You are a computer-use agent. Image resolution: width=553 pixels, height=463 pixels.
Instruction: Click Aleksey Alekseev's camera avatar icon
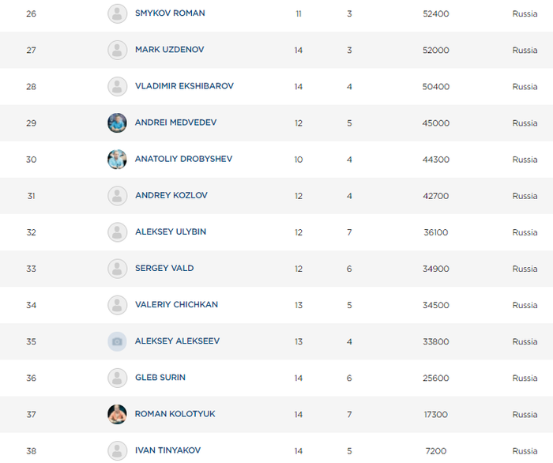[117, 341]
